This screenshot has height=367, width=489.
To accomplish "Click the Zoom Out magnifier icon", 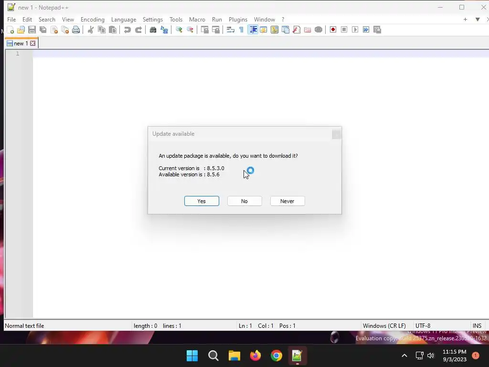I will point(190,30).
